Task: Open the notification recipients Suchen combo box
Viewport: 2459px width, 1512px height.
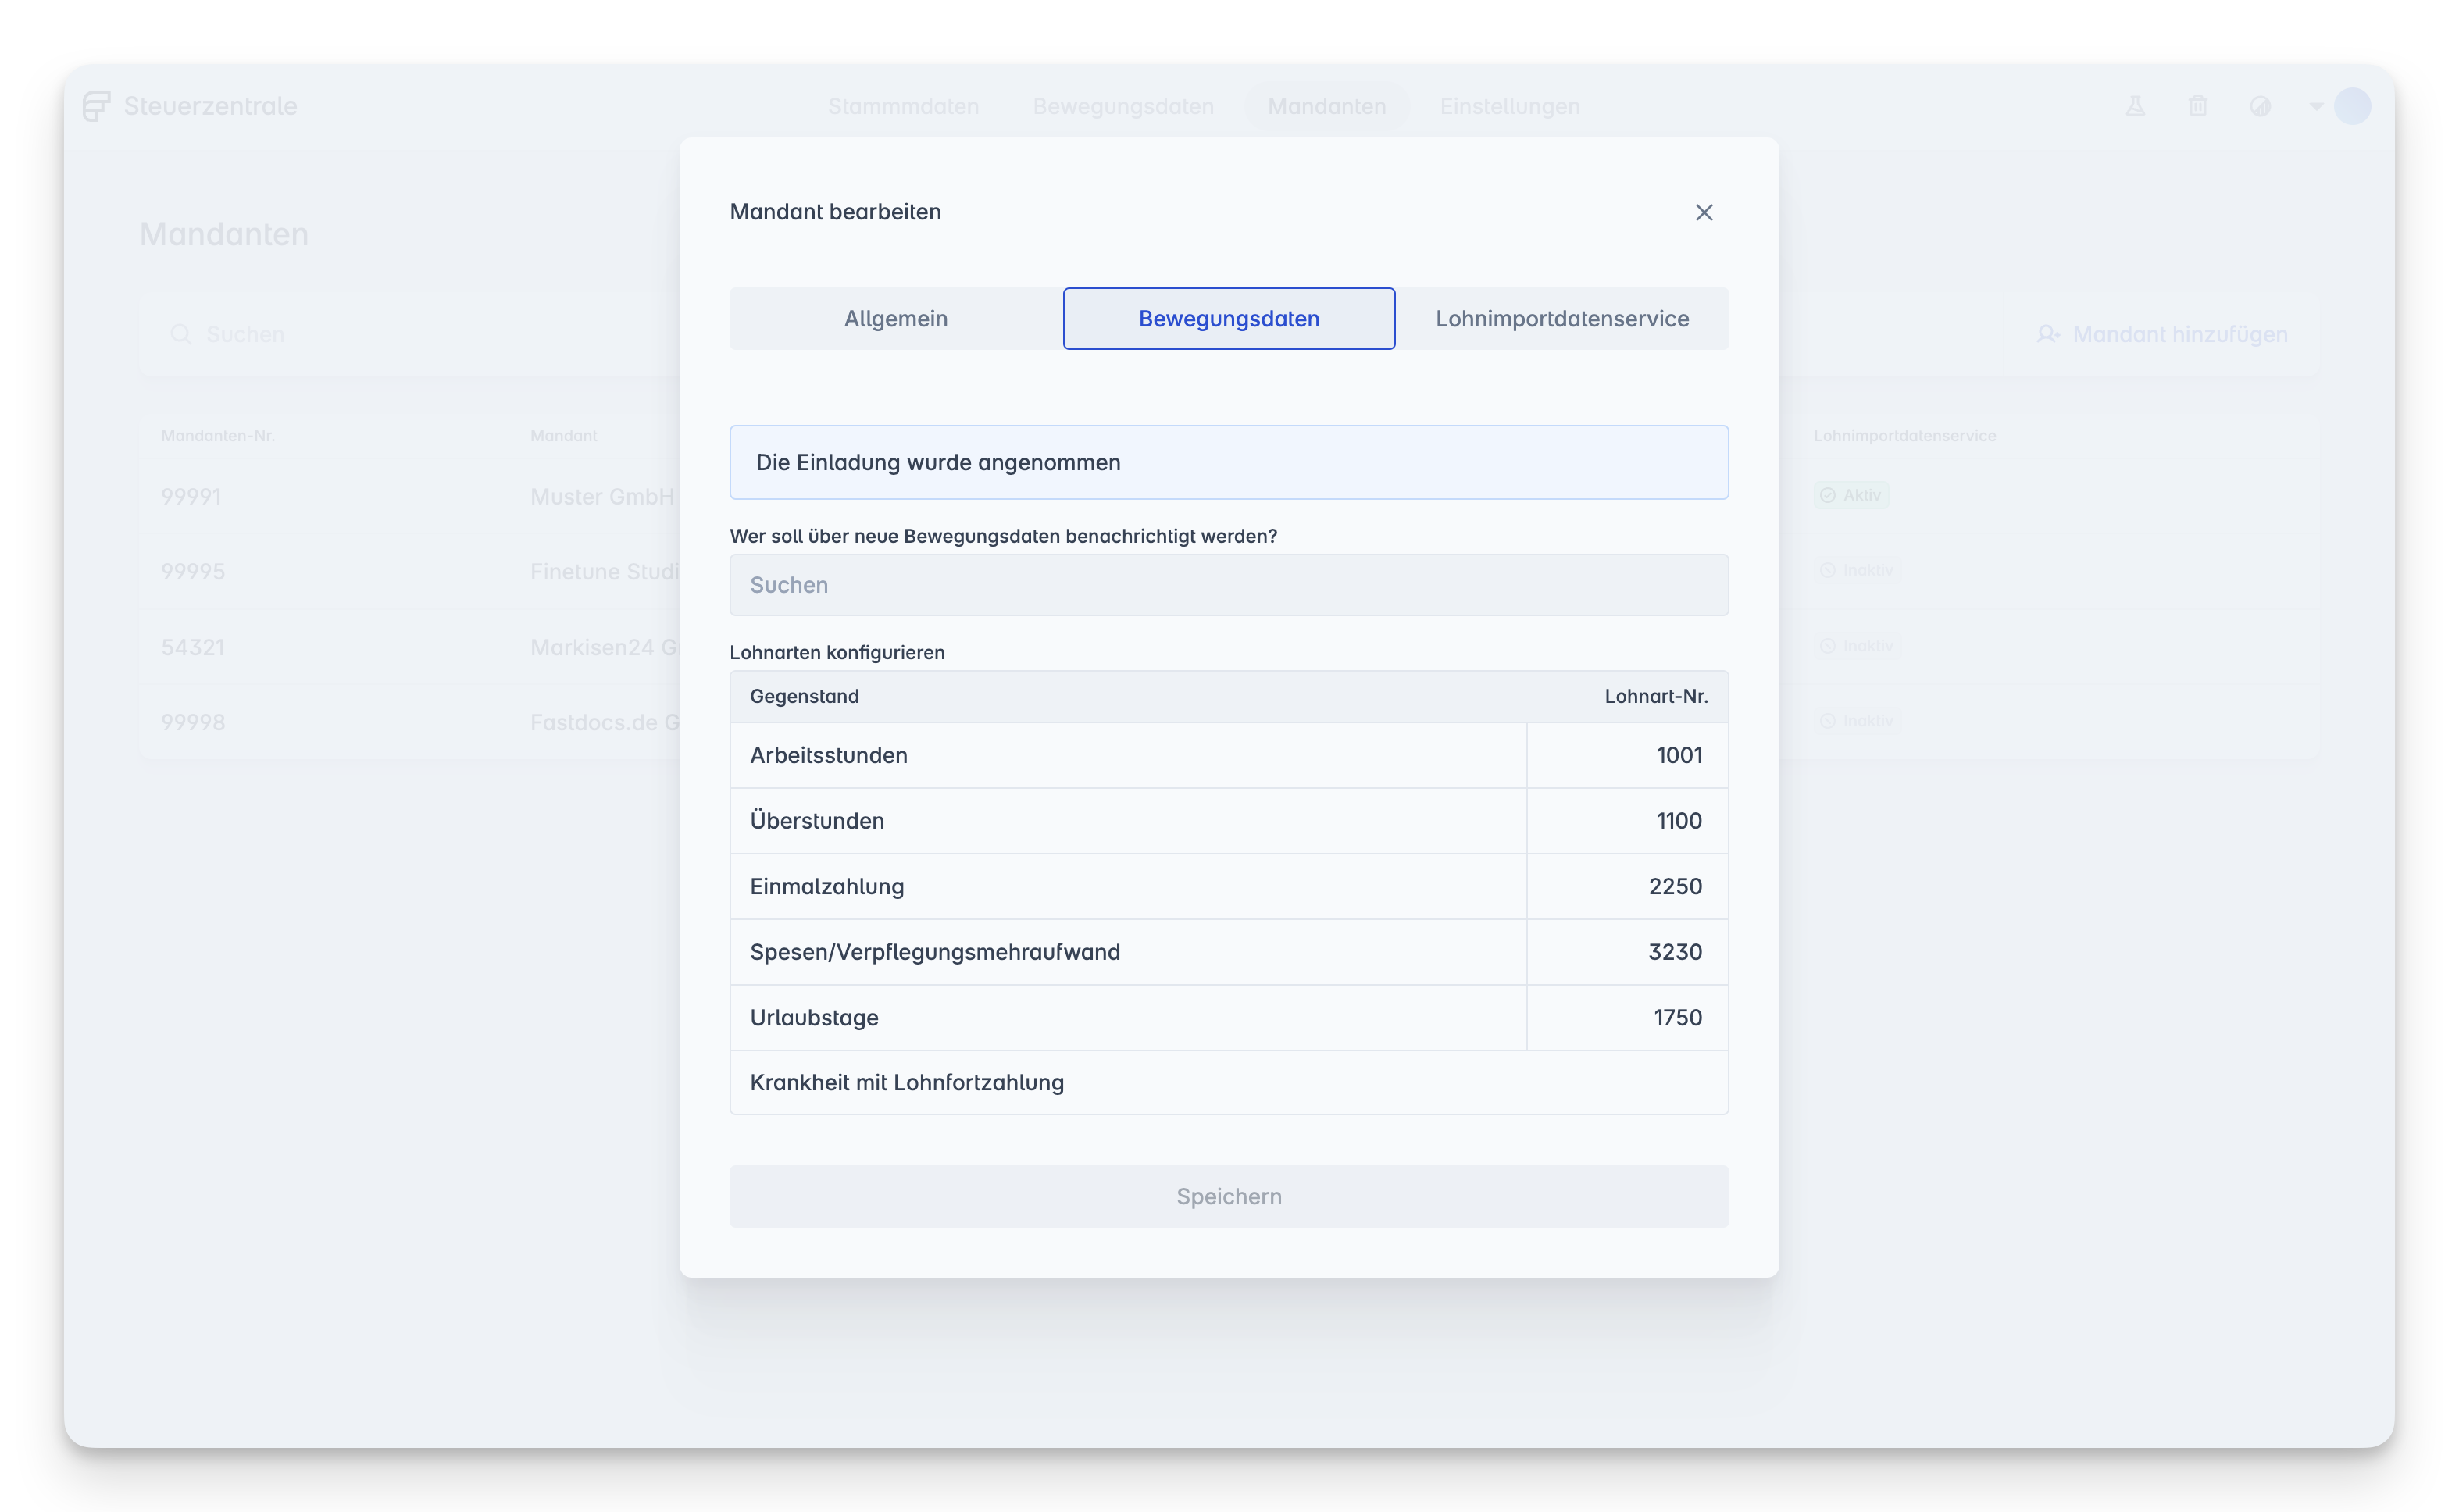Action: (x=1228, y=585)
